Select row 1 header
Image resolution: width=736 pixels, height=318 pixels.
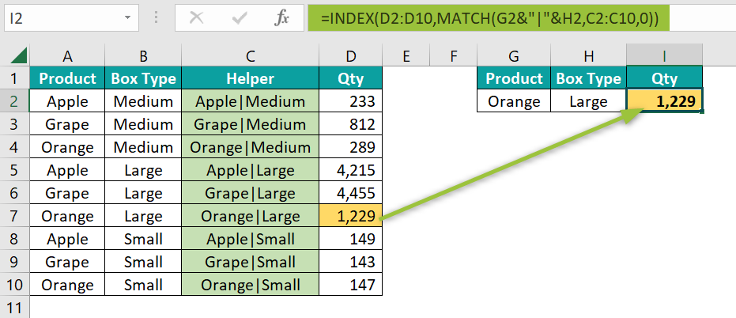tap(14, 78)
